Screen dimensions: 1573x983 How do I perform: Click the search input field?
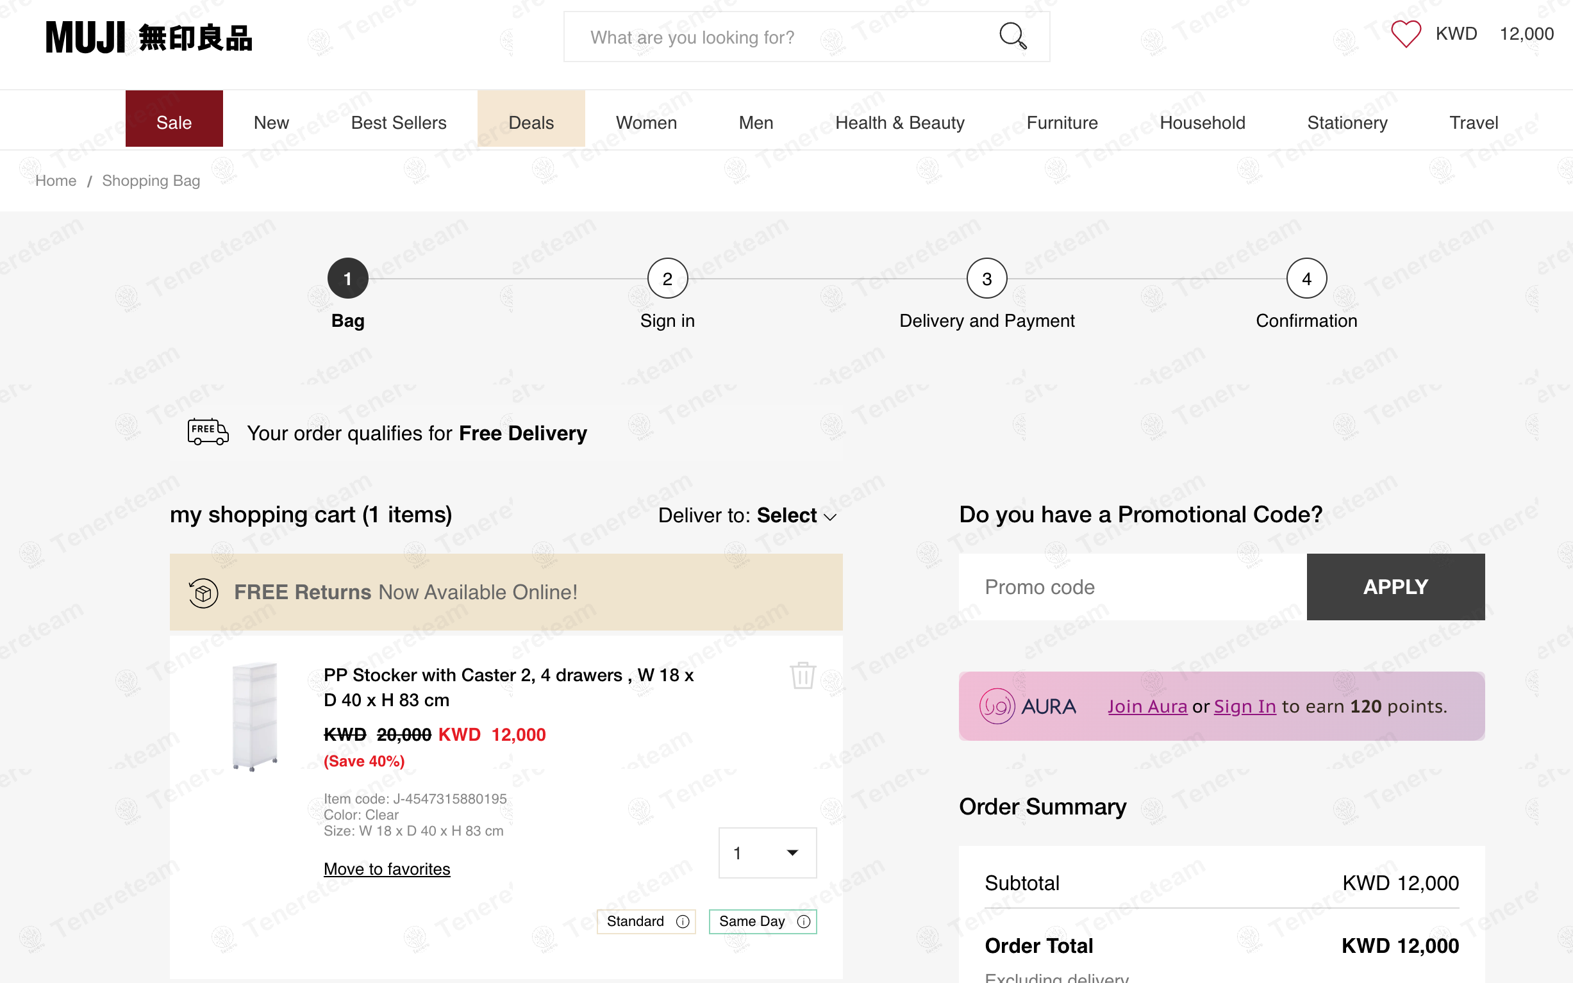[x=806, y=37]
